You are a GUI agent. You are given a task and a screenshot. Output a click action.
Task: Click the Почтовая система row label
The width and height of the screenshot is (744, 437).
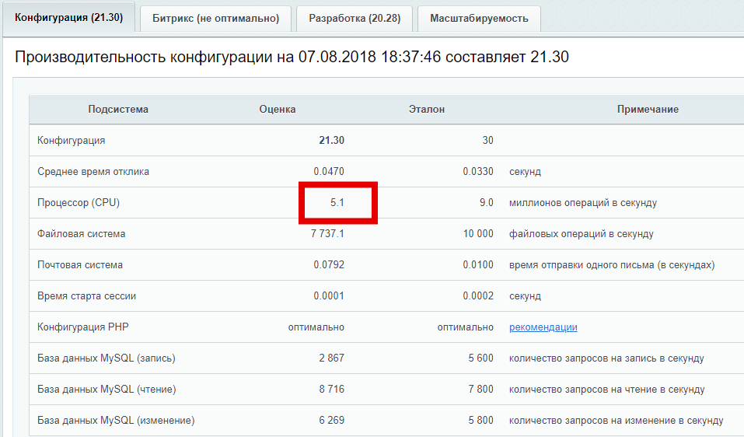(x=80, y=265)
